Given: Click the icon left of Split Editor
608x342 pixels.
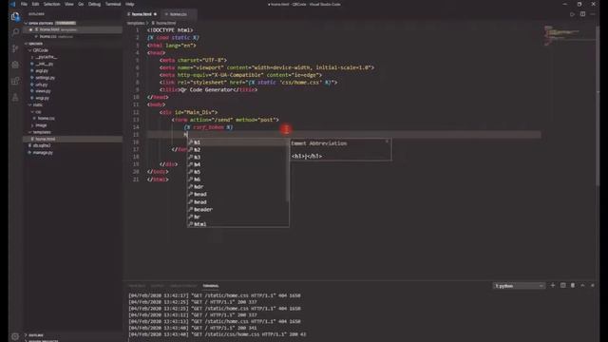Looking at the screenshot, I should click(572, 14).
